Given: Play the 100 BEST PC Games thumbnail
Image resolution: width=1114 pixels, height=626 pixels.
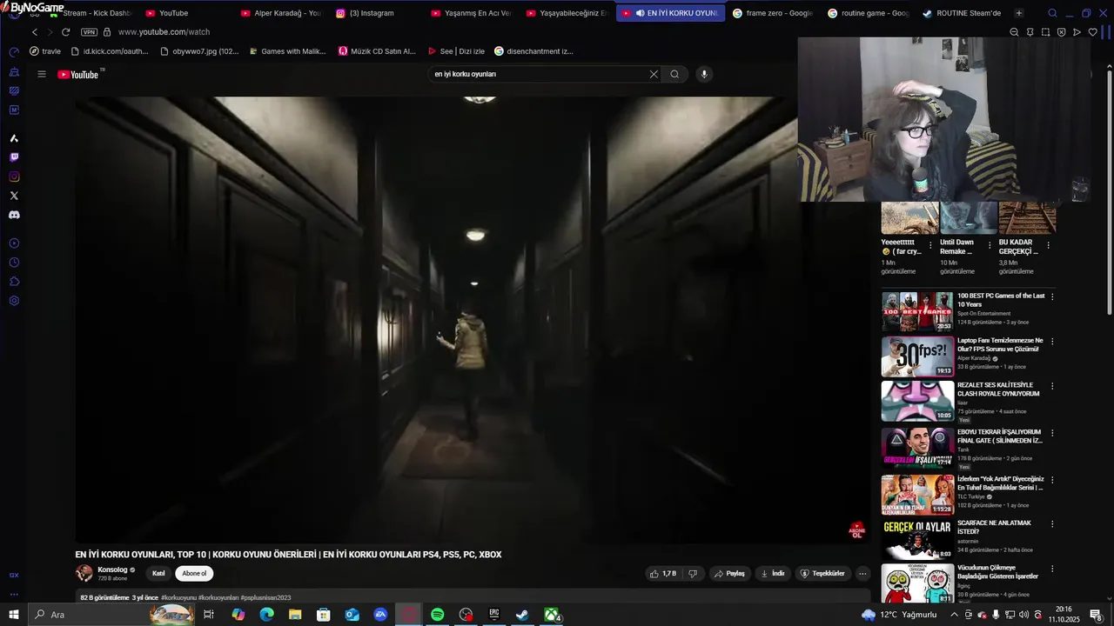Looking at the screenshot, I should [917, 312].
